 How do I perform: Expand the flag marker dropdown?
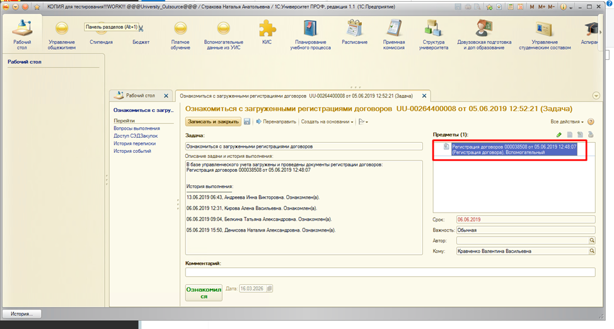[x=363, y=121]
